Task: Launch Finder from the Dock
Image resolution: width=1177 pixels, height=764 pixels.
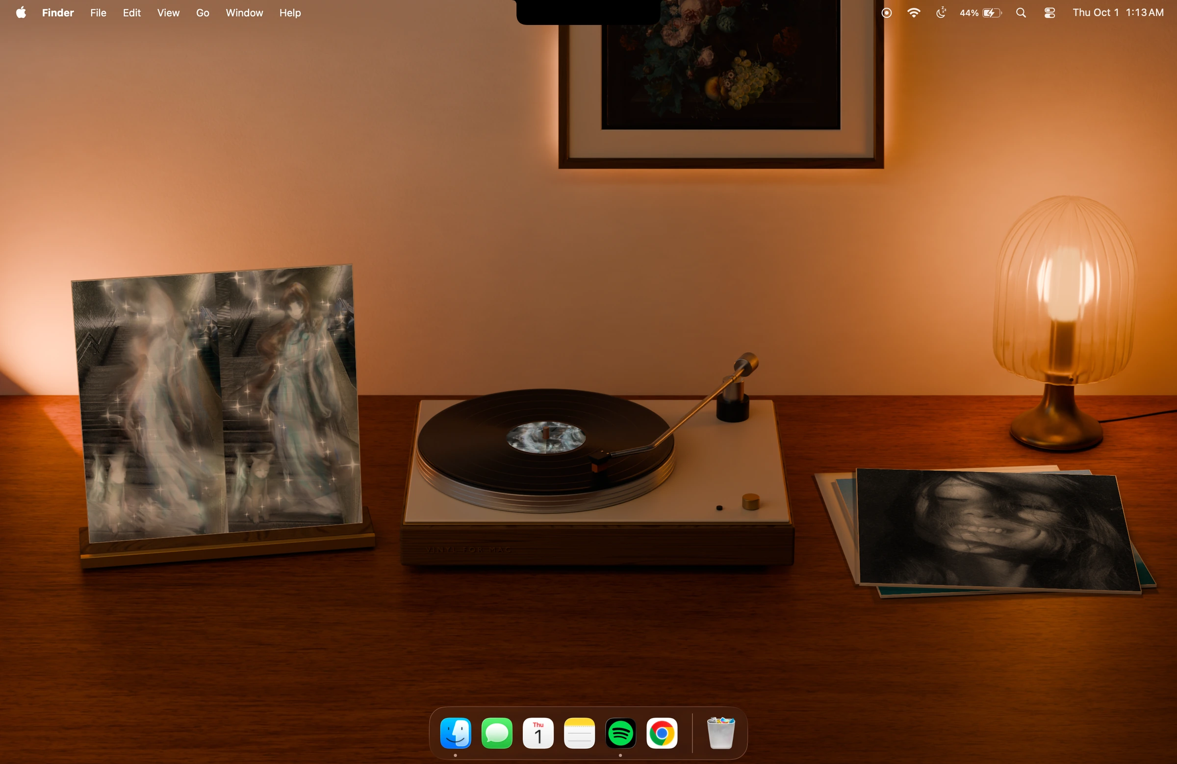Action: (456, 733)
